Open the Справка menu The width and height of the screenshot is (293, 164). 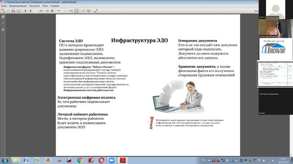54,6
